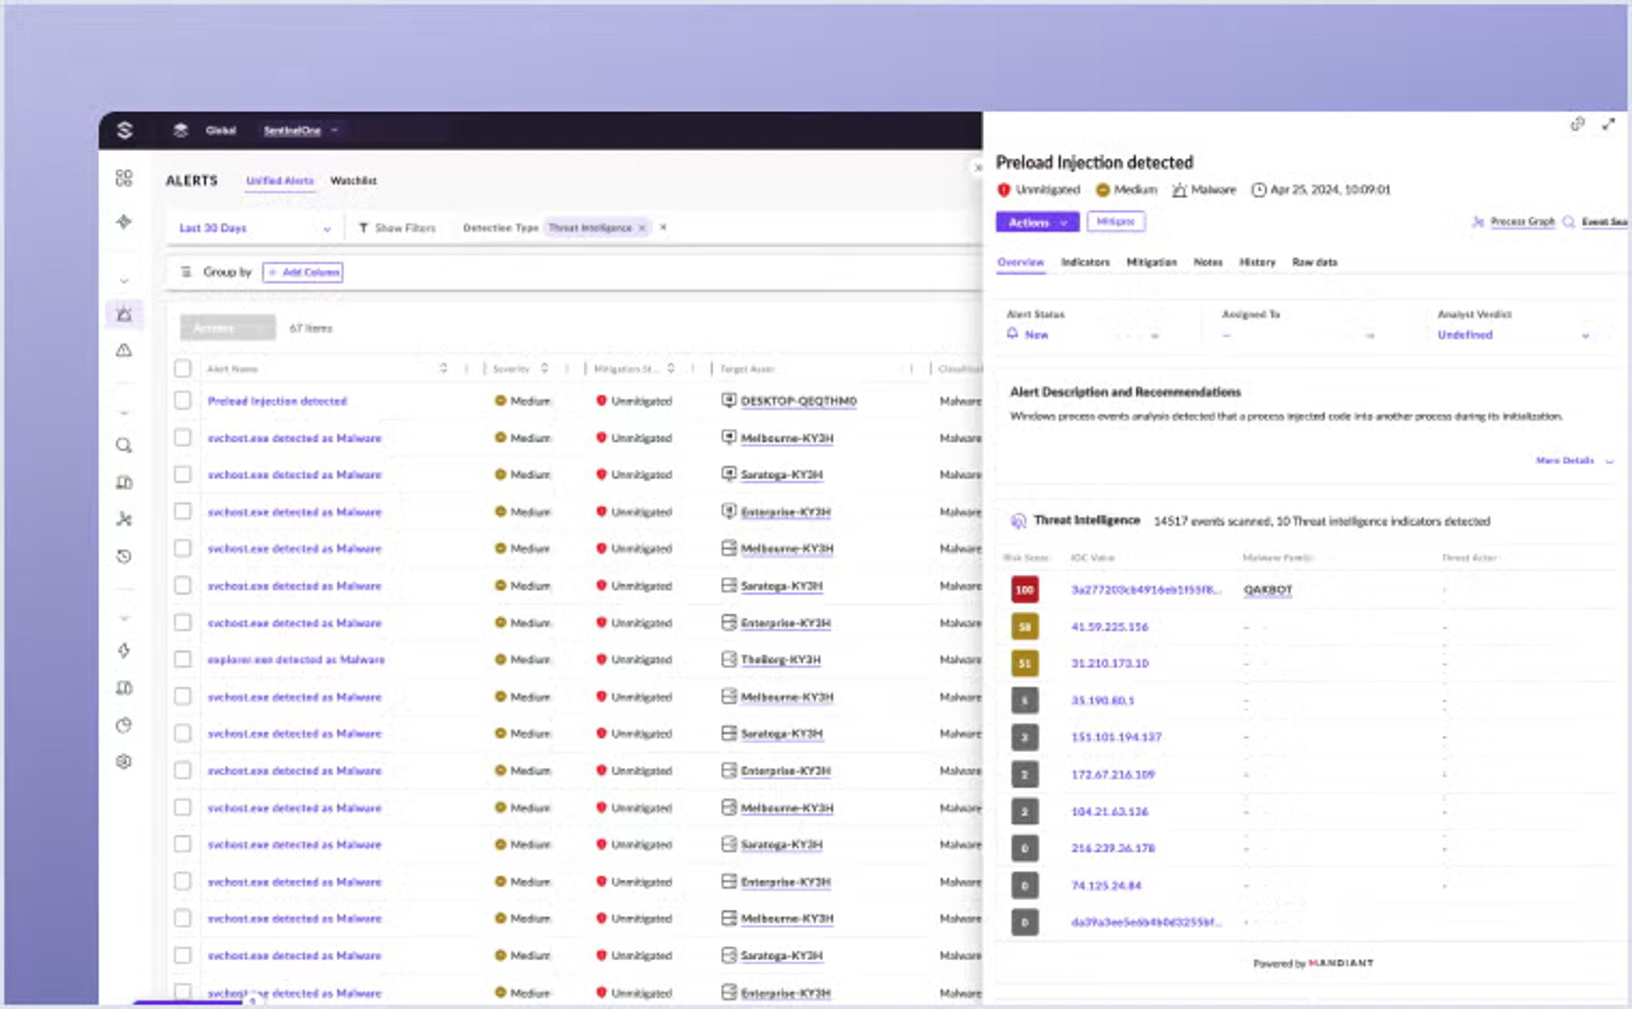Click the copy link icon in detail panel
Viewport: 1632px width, 1009px height.
tap(1577, 124)
